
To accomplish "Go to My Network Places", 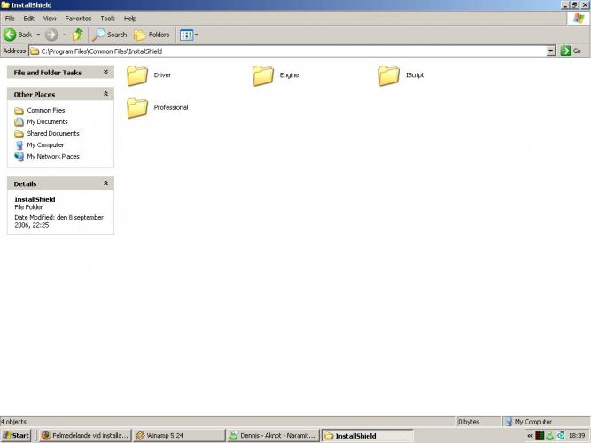I will (x=52, y=156).
